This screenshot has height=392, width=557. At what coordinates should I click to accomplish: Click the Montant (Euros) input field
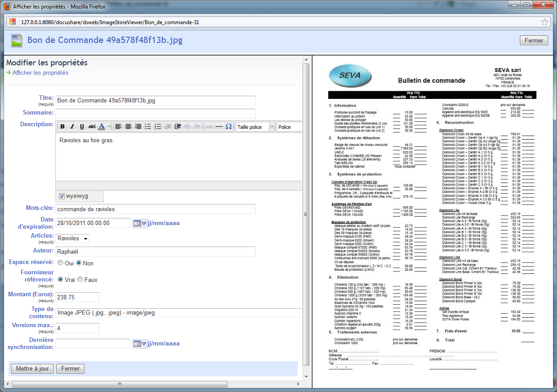(x=77, y=297)
